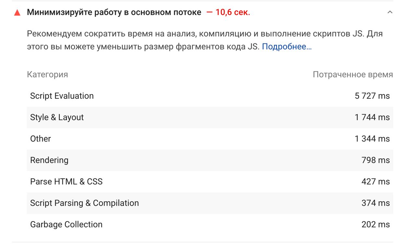415x247 pixels.
Task: Click the audit title Минимизируйте работу в основном потоке
Action: 114,12
